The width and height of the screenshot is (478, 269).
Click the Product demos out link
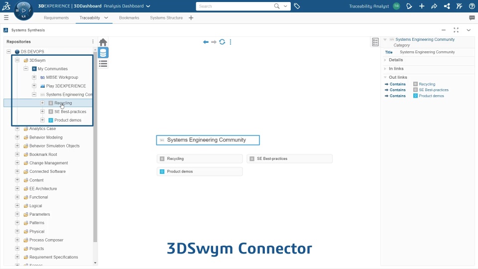coord(431,96)
